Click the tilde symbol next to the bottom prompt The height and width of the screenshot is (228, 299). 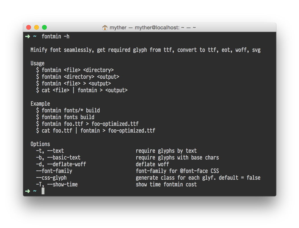[34, 191]
